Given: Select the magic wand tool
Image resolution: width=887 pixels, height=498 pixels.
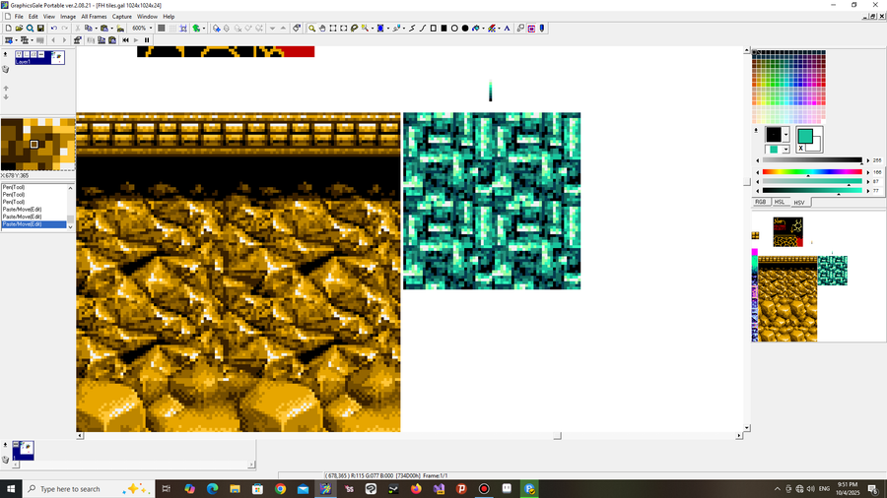Looking at the screenshot, I should 365,29.
